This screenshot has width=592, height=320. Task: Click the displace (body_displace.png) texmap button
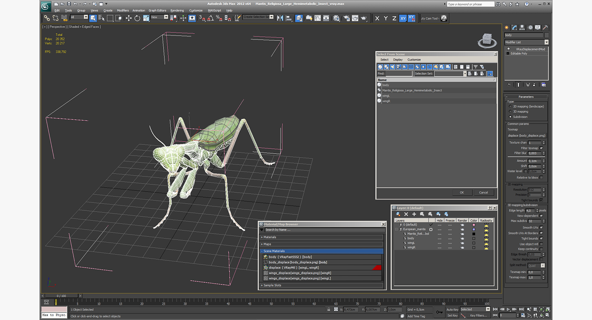point(526,136)
